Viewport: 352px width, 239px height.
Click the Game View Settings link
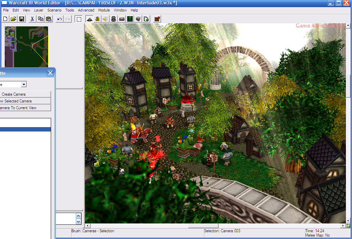coord(320,26)
